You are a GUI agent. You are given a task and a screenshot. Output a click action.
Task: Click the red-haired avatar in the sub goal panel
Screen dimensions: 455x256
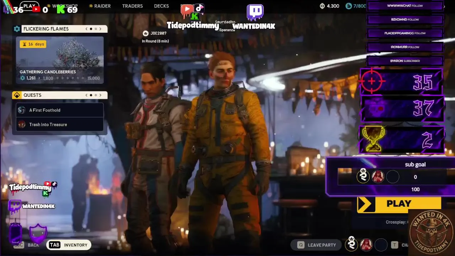[378, 177]
